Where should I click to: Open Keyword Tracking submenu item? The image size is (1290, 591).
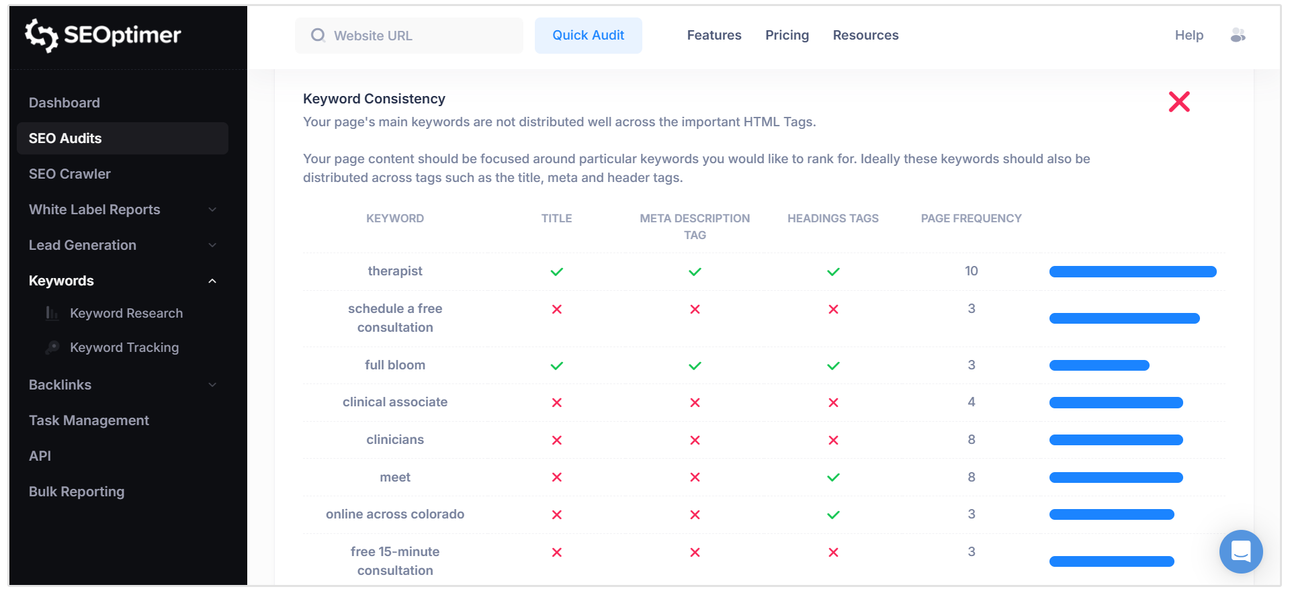[124, 347]
